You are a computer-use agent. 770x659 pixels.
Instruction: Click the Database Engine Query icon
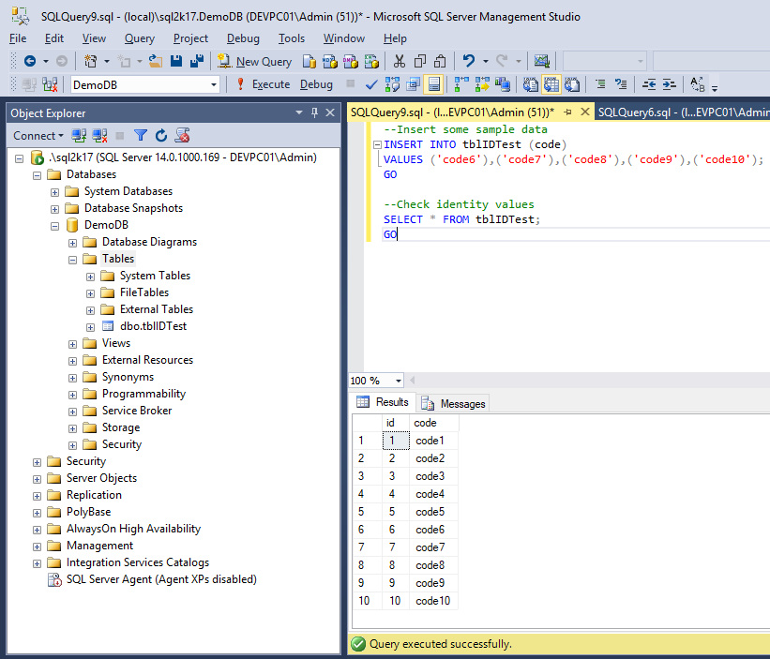pos(310,61)
